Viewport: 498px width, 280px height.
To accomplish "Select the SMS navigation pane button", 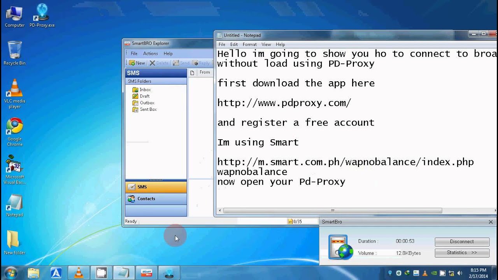I will (x=156, y=187).
